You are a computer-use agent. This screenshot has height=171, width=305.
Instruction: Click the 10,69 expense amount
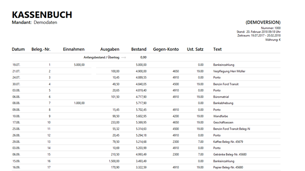[116, 148]
